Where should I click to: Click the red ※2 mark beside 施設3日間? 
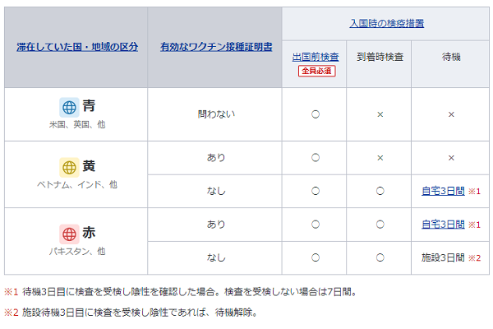coord(474,258)
